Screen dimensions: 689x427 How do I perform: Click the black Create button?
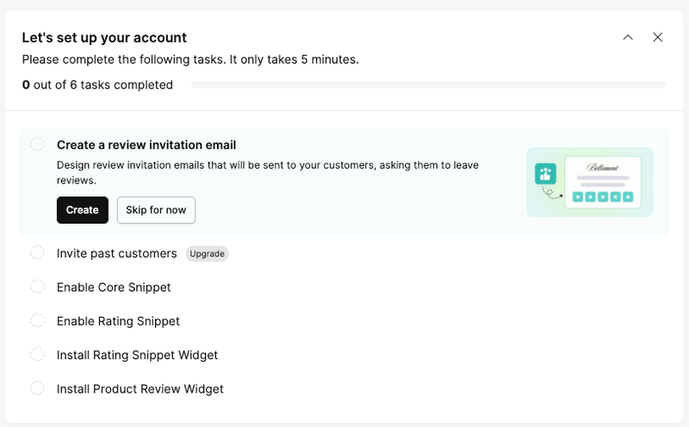point(82,210)
